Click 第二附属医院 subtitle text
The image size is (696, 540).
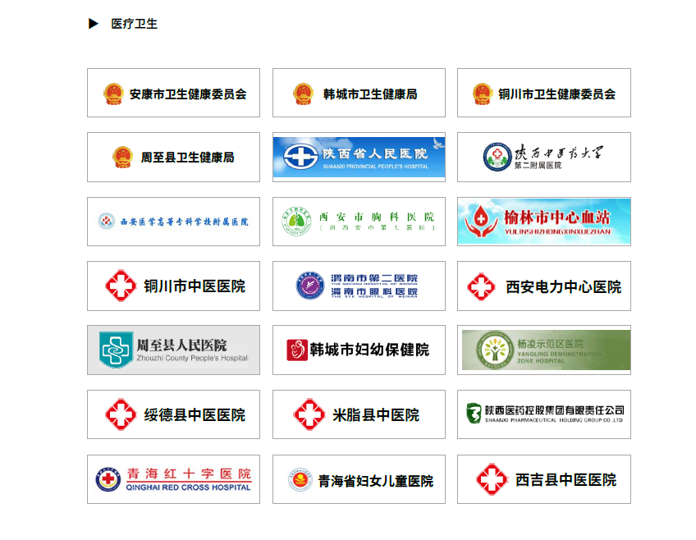[x=538, y=166]
